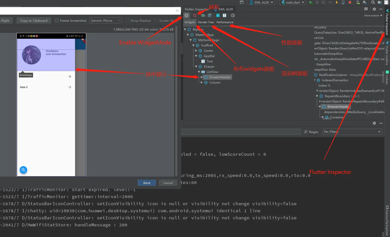Click the slow animations clock icon
Screen dimensions: 390x237
click(x=233, y=15)
